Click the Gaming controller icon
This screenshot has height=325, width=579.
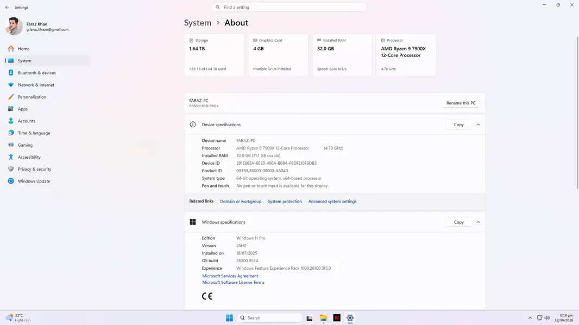click(11, 145)
